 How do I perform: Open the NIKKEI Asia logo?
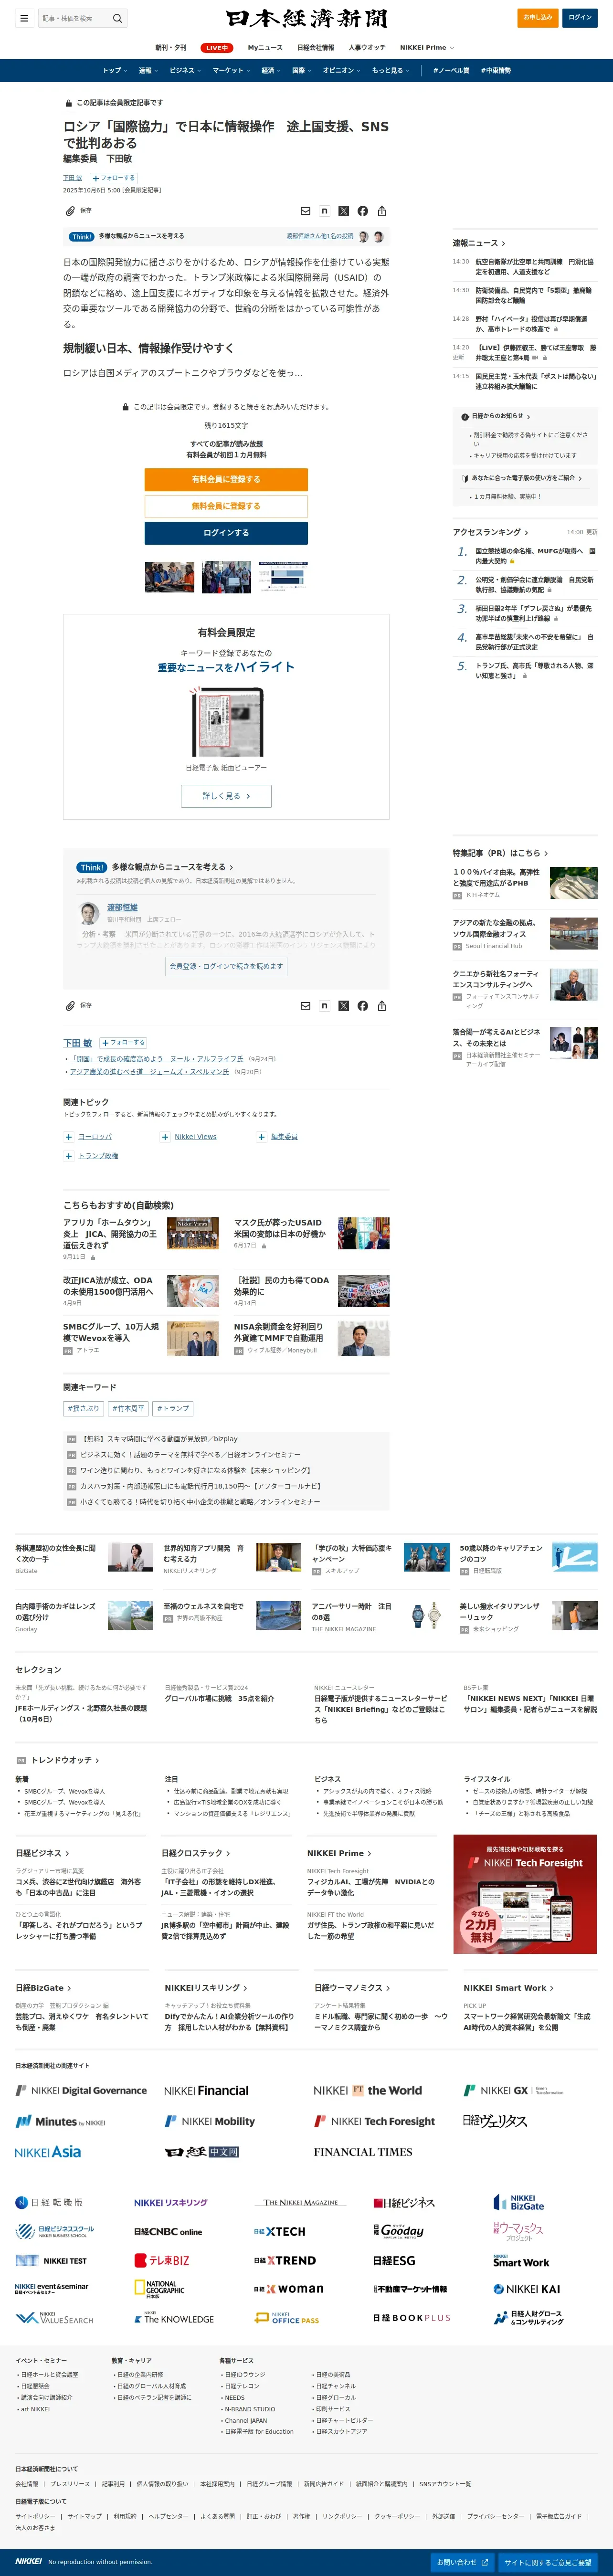coord(48,2151)
